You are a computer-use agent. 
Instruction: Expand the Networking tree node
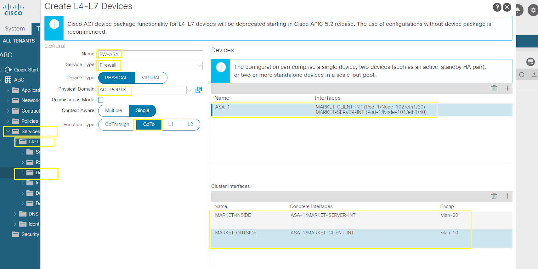pos(8,100)
